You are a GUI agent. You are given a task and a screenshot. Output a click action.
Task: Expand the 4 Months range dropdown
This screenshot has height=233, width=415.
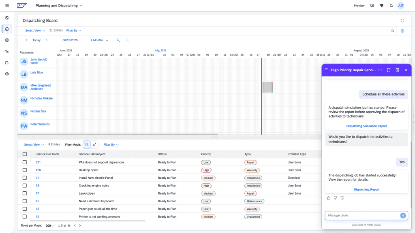(99, 40)
